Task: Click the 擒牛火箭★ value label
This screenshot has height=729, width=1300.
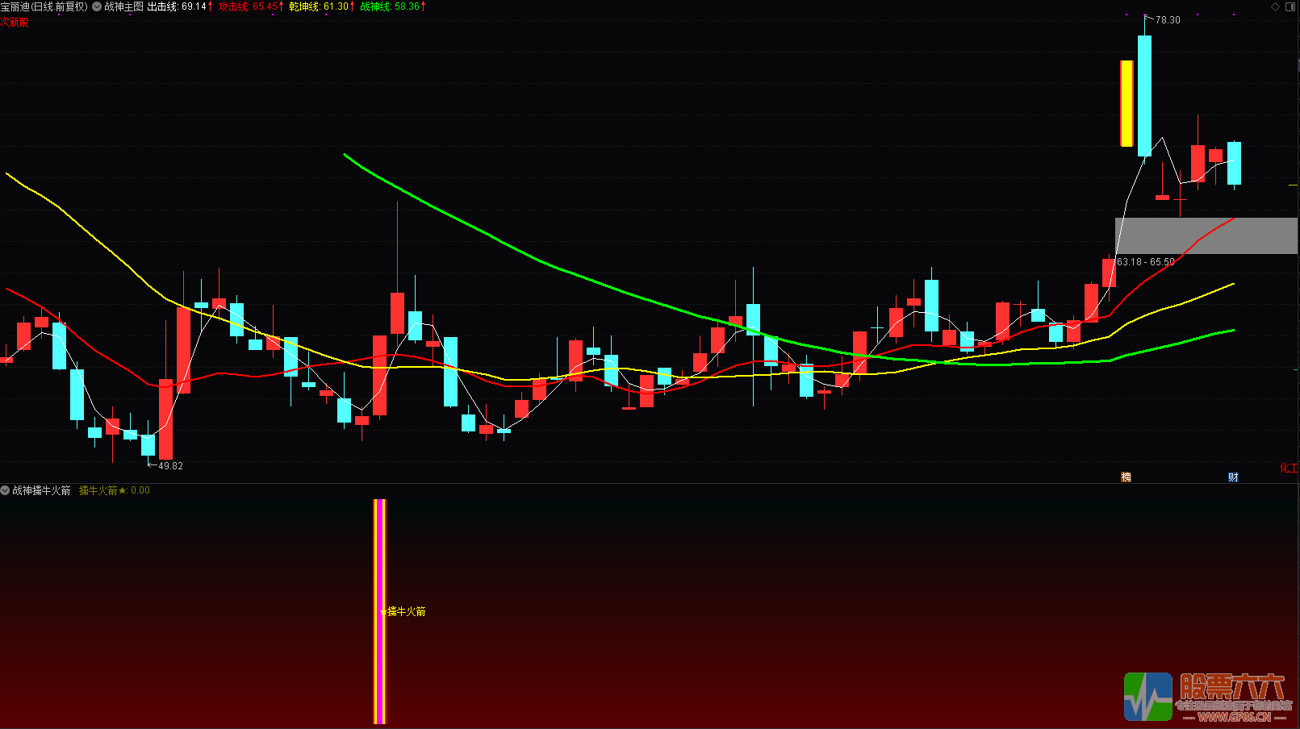Action: [x=114, y=490]
